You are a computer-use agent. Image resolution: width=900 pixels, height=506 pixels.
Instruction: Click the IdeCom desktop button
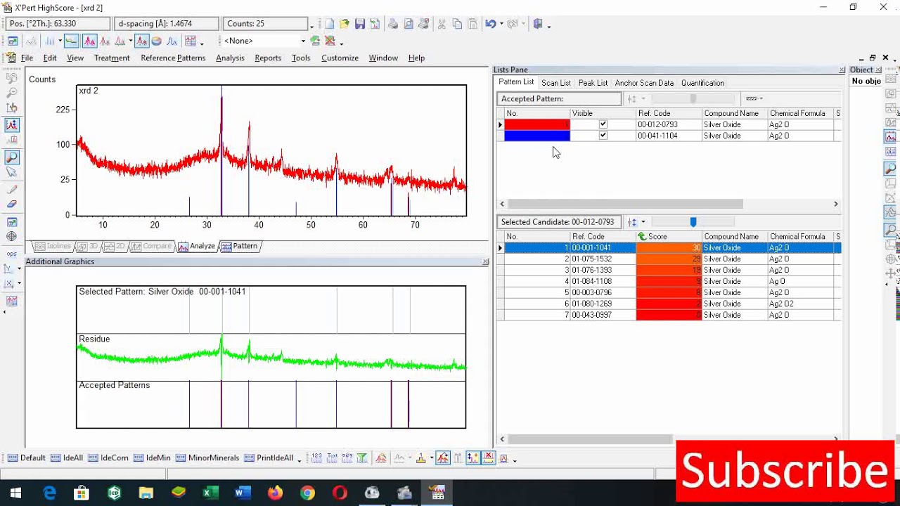click(108, 458)
